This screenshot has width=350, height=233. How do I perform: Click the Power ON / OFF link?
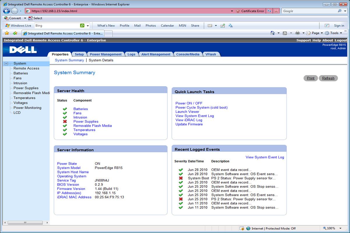click(x=189, y=103)
